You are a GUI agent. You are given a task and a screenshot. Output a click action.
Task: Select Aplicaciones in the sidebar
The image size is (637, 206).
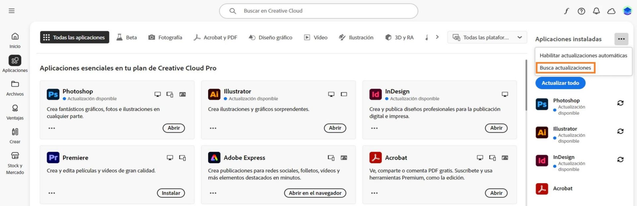[15, 64]
